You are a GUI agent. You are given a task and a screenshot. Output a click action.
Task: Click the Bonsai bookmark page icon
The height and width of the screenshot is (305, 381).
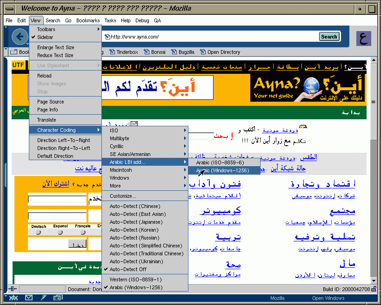pos(146,52)
